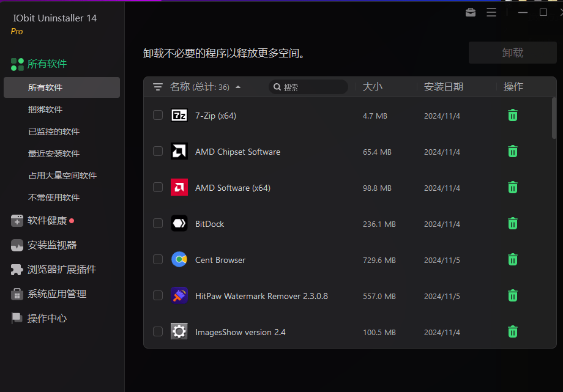Sort by the 大小 column header
This screenshot has width=563, height=392.
[372, 86]
